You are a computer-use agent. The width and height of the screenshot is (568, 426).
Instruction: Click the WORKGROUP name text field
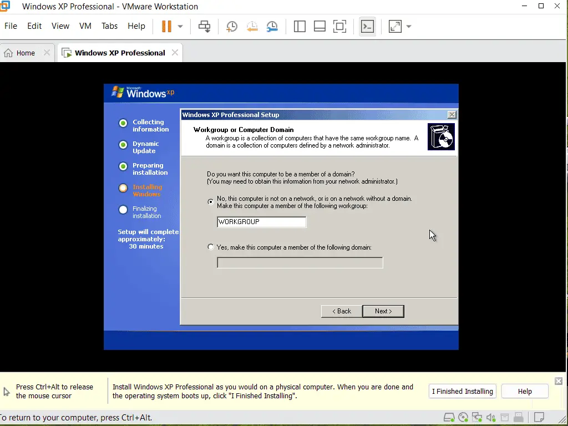(x=262, y=222)
